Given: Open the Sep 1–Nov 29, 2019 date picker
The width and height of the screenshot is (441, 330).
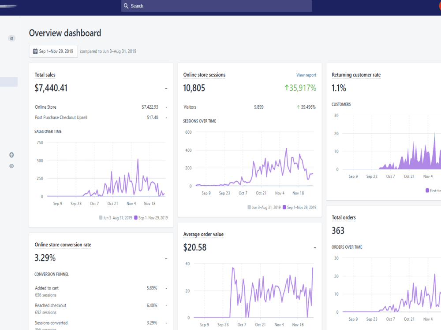Looking at the screenshot, I should [x=53, y=51].
